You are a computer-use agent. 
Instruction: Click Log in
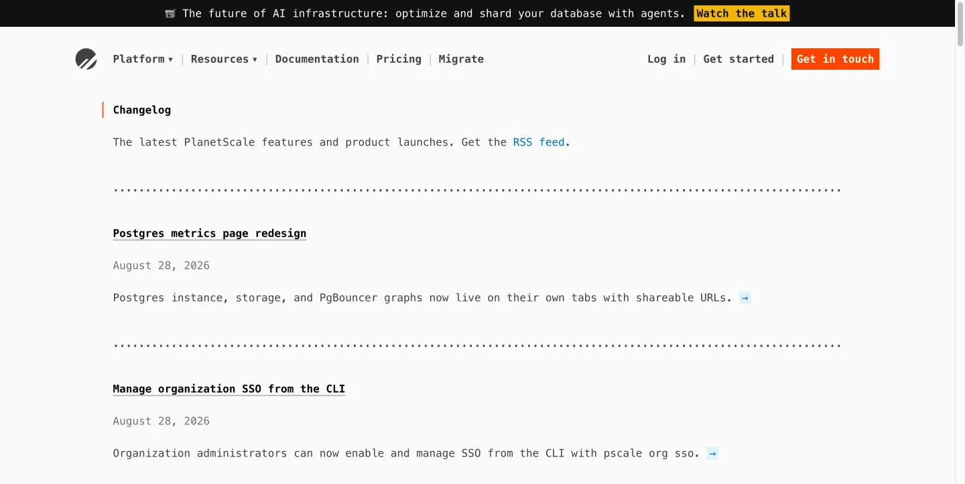tap(666, 59)
